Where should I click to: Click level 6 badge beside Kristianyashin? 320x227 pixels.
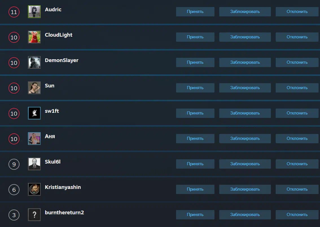(14, 190)
